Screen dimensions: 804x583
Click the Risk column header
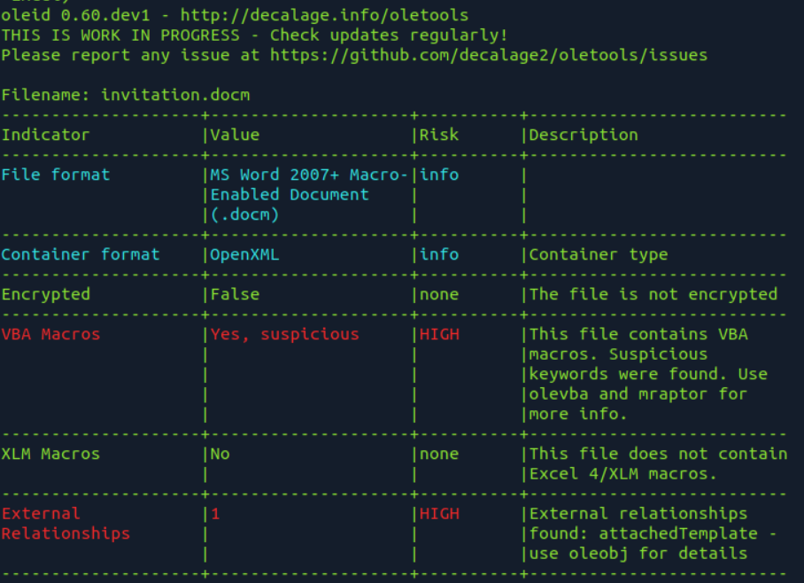[x=439, y=135]
